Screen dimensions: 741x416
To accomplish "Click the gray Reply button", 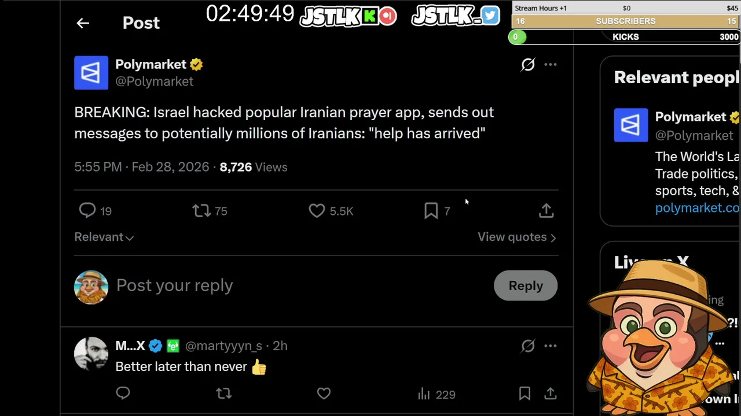I will click(x=526, y=285).
